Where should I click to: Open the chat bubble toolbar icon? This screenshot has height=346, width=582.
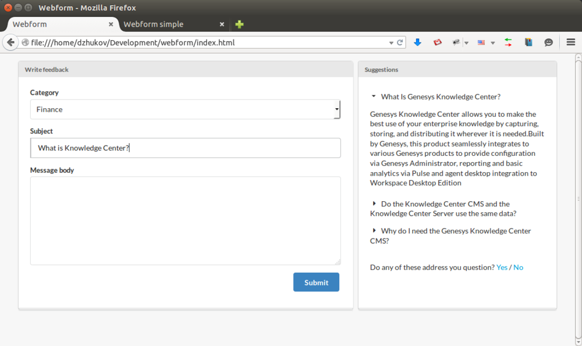(549, 42)
